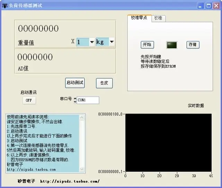Click the instruction line 1: 先选择串口号
The width and height of the screenshot is (222, 188).
click(x=22, y=126)
